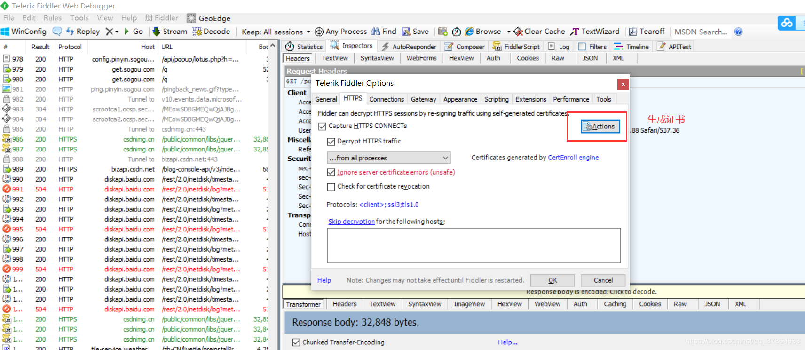
Task: Click the CertEnroll engine link
Action: coord(573,158)
